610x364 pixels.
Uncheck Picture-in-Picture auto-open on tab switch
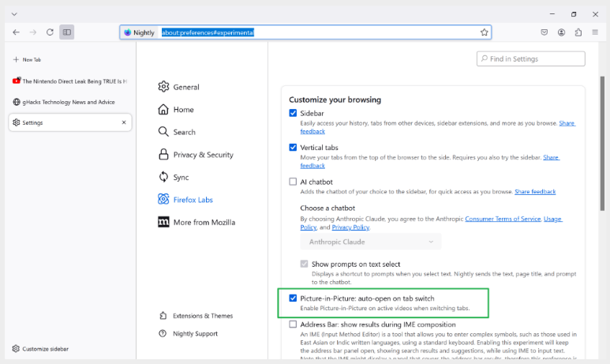pyautogui.click(x=293, y=298)
